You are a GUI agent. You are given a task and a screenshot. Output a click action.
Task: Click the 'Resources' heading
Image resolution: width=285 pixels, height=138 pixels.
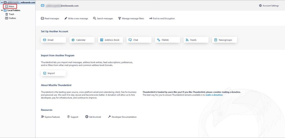46,110
